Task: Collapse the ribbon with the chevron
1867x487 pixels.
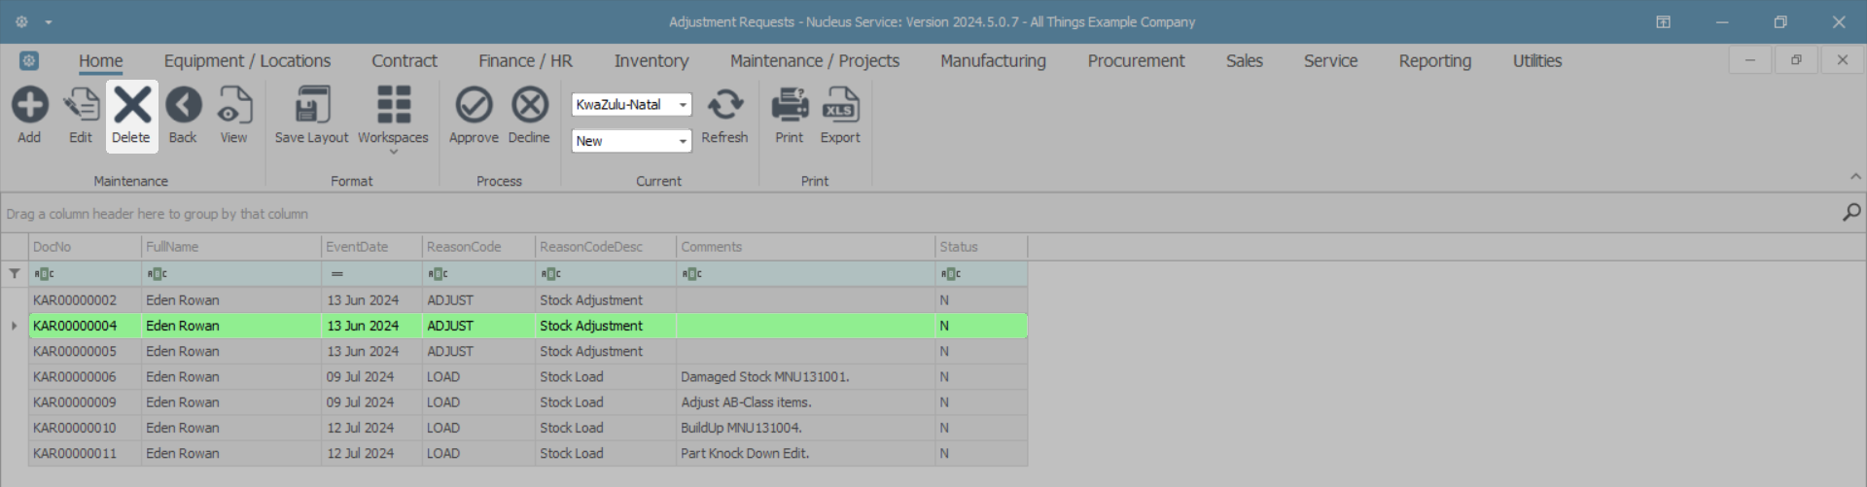Action: click(1855, 177)
